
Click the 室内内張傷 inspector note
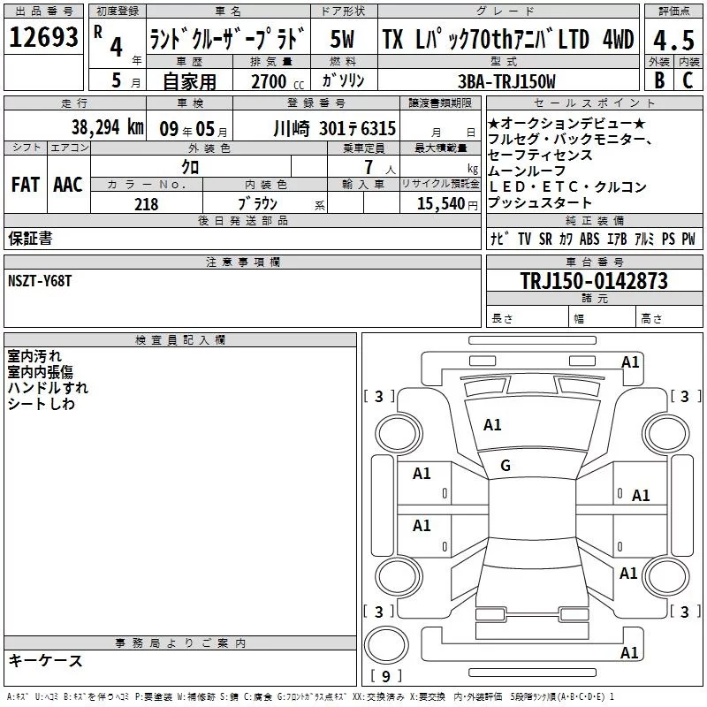coord(40,372)
